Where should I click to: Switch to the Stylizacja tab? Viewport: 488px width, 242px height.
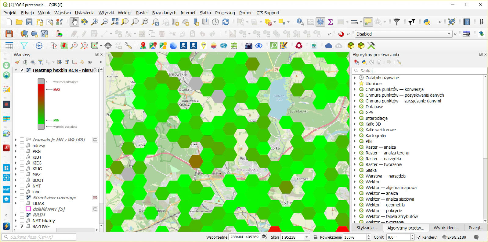[367, 228]
